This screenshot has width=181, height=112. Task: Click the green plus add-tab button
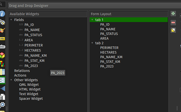[173, 14]
